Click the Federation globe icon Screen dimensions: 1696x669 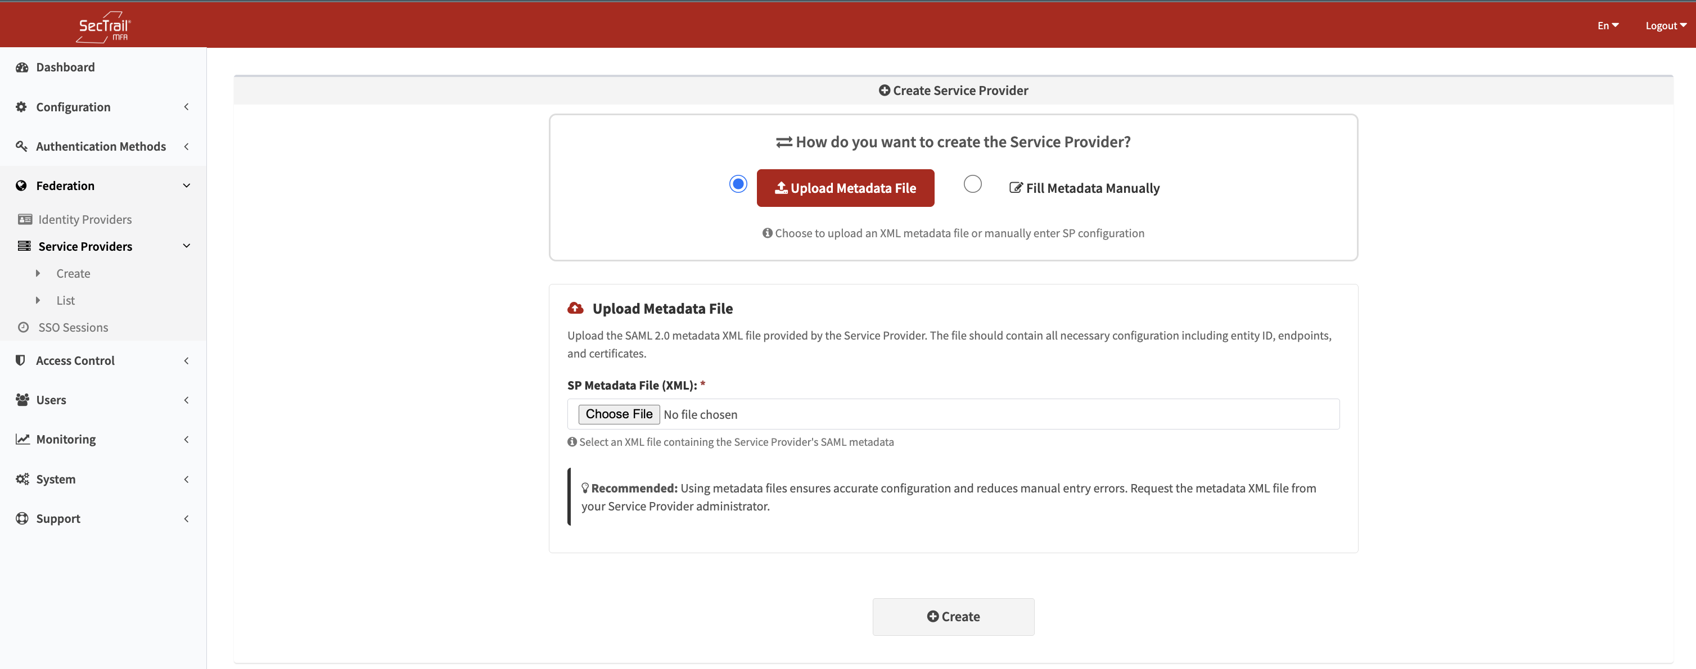pyautogui.click(x=22, y=186)
